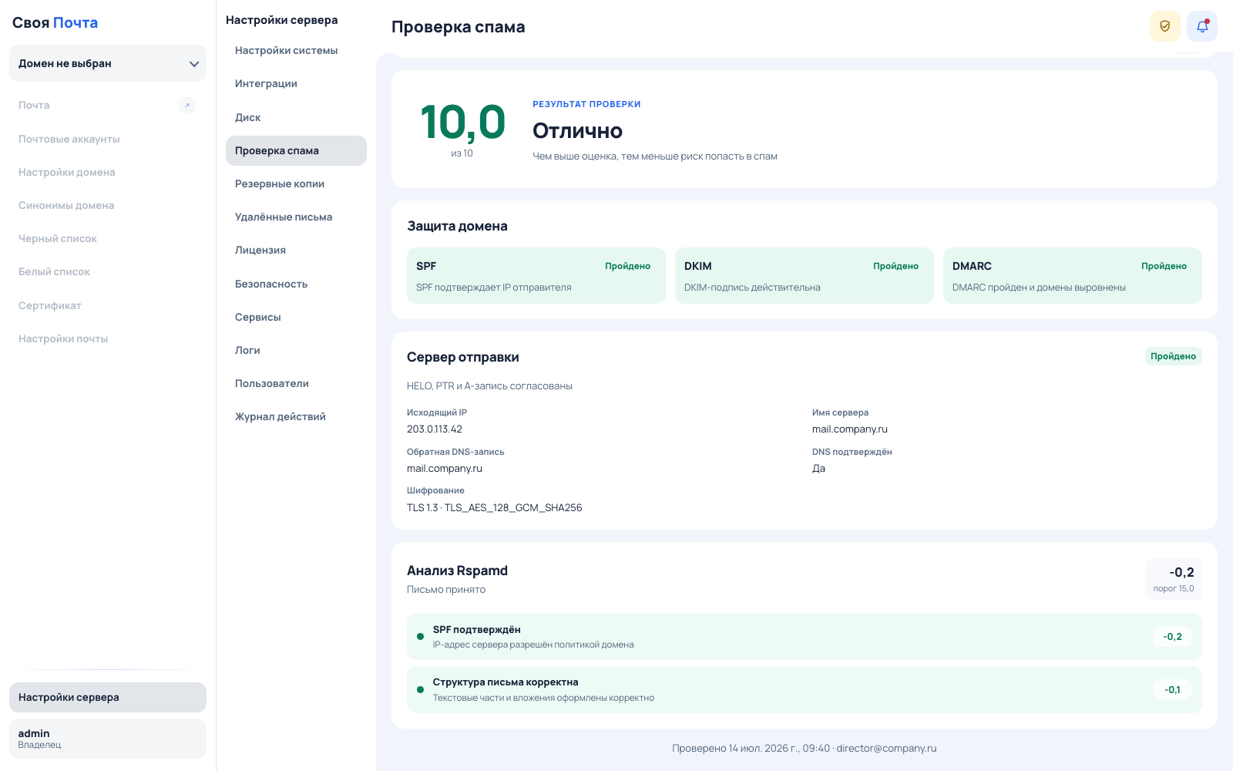Select the Проверка спама menu item
This screenshot has height=771, width=1233.
[x=296, y=150]
